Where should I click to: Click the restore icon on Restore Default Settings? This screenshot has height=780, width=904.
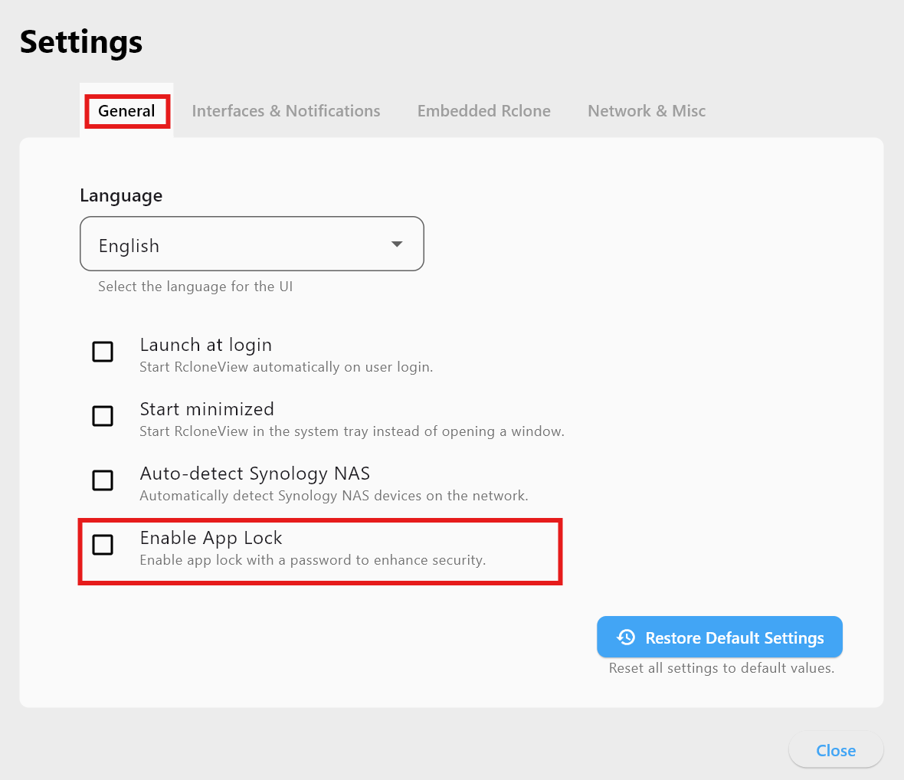626,637
